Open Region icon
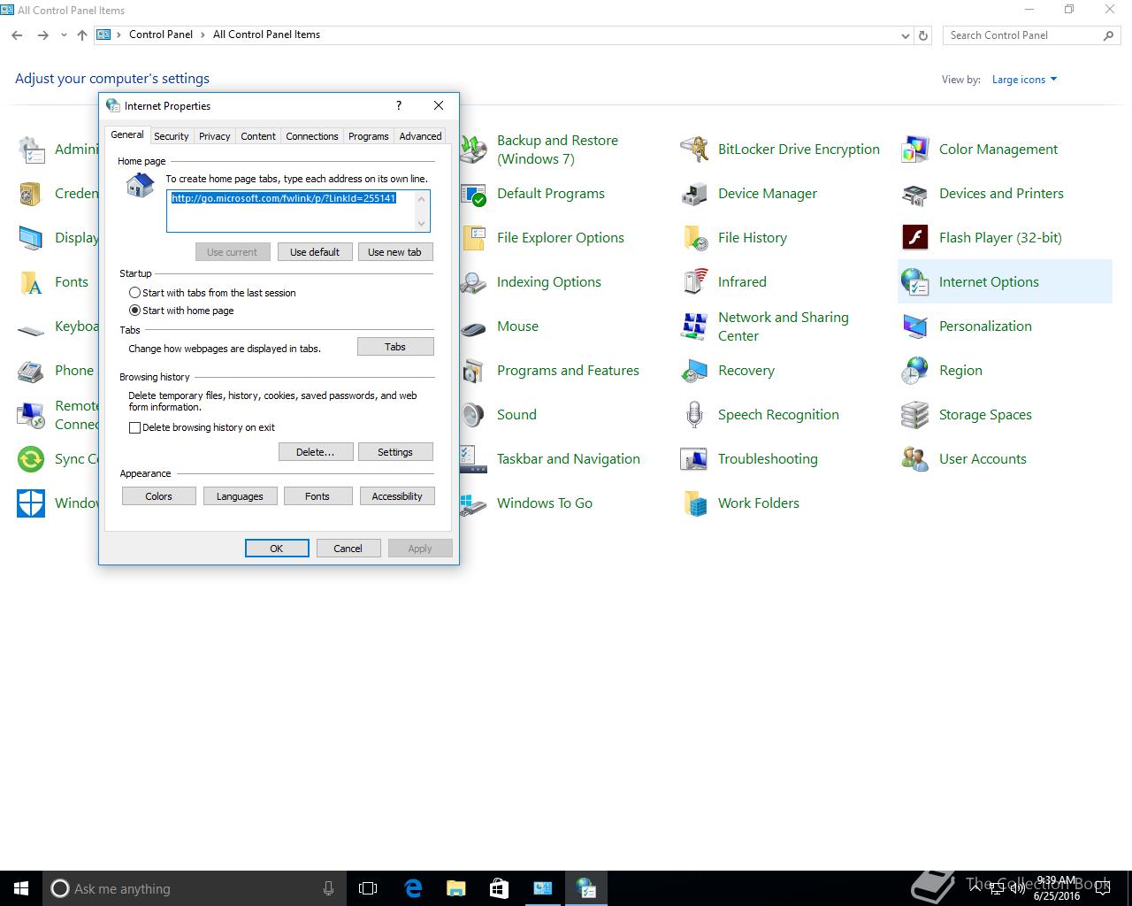The image size is (1132, 906). [x=915, y=371]
